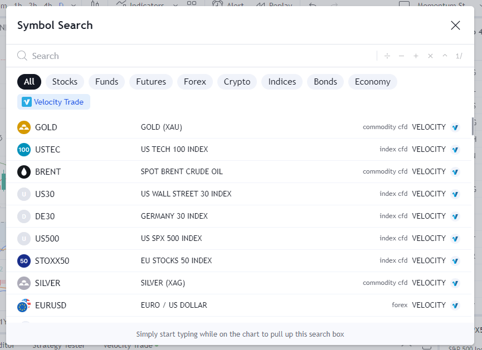
Task: Filter symbols by Forex
Action: (195, 82)
